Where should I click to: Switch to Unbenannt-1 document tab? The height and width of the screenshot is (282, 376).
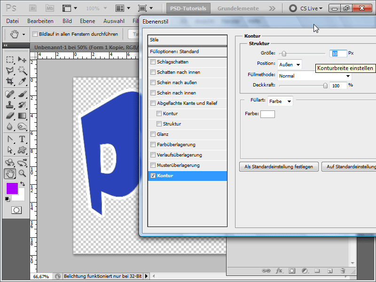85,47
